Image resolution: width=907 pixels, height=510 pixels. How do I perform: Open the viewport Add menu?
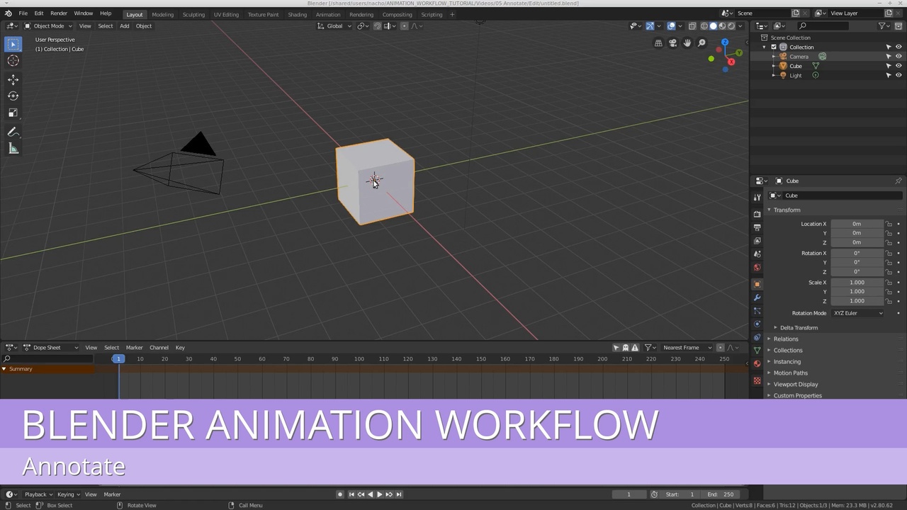coord(124,26)
